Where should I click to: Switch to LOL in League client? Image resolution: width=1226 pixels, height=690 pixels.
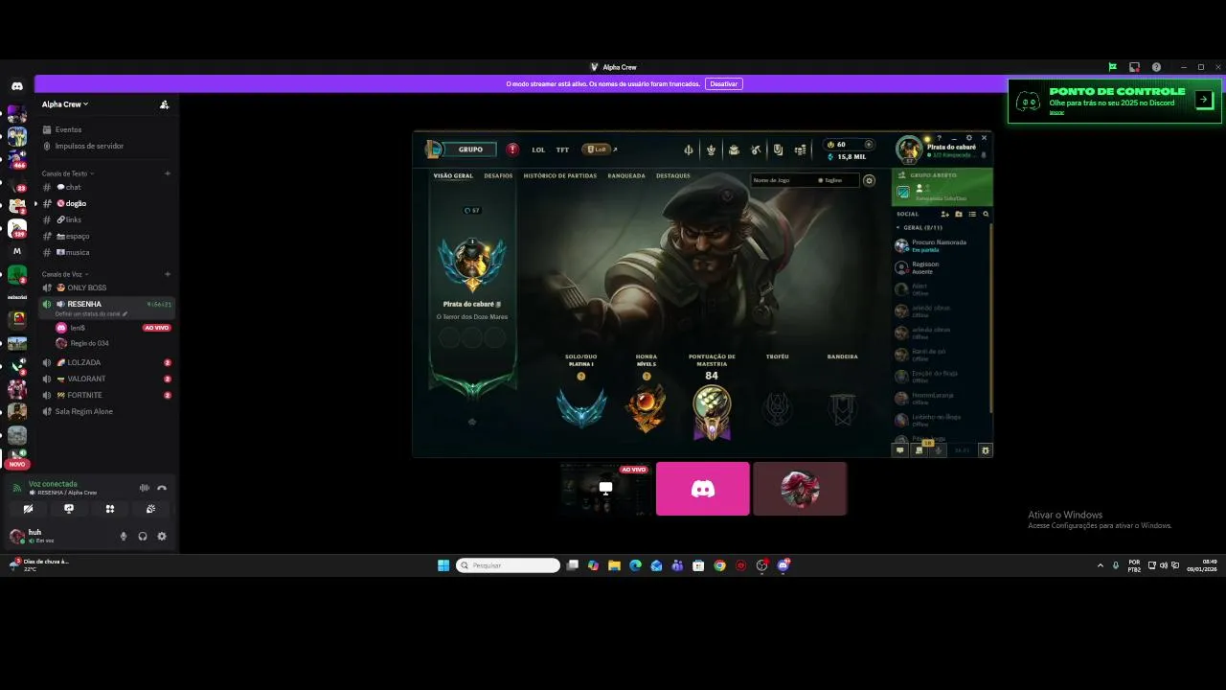click(x=538, y=149)
